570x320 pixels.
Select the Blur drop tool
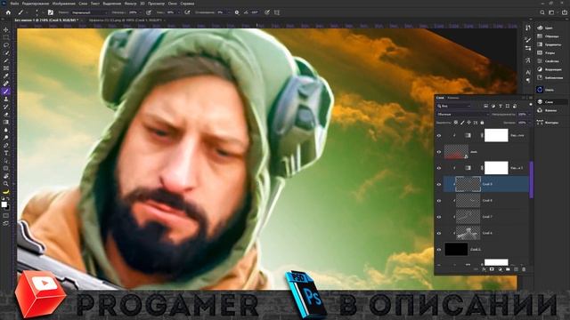click(x=6, y=130)
